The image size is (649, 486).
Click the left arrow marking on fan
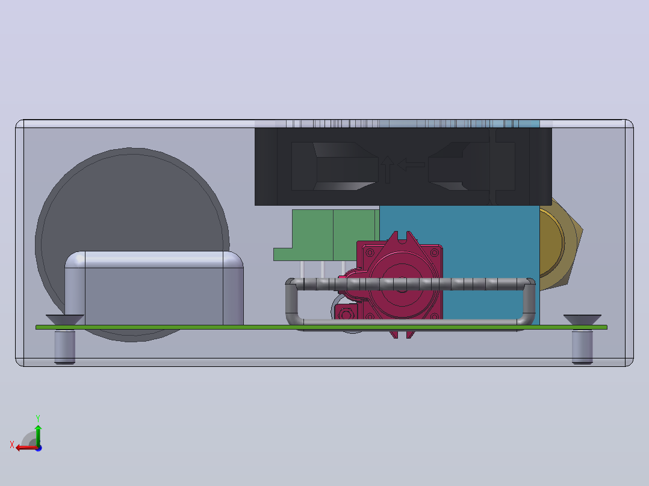(411, 165)
